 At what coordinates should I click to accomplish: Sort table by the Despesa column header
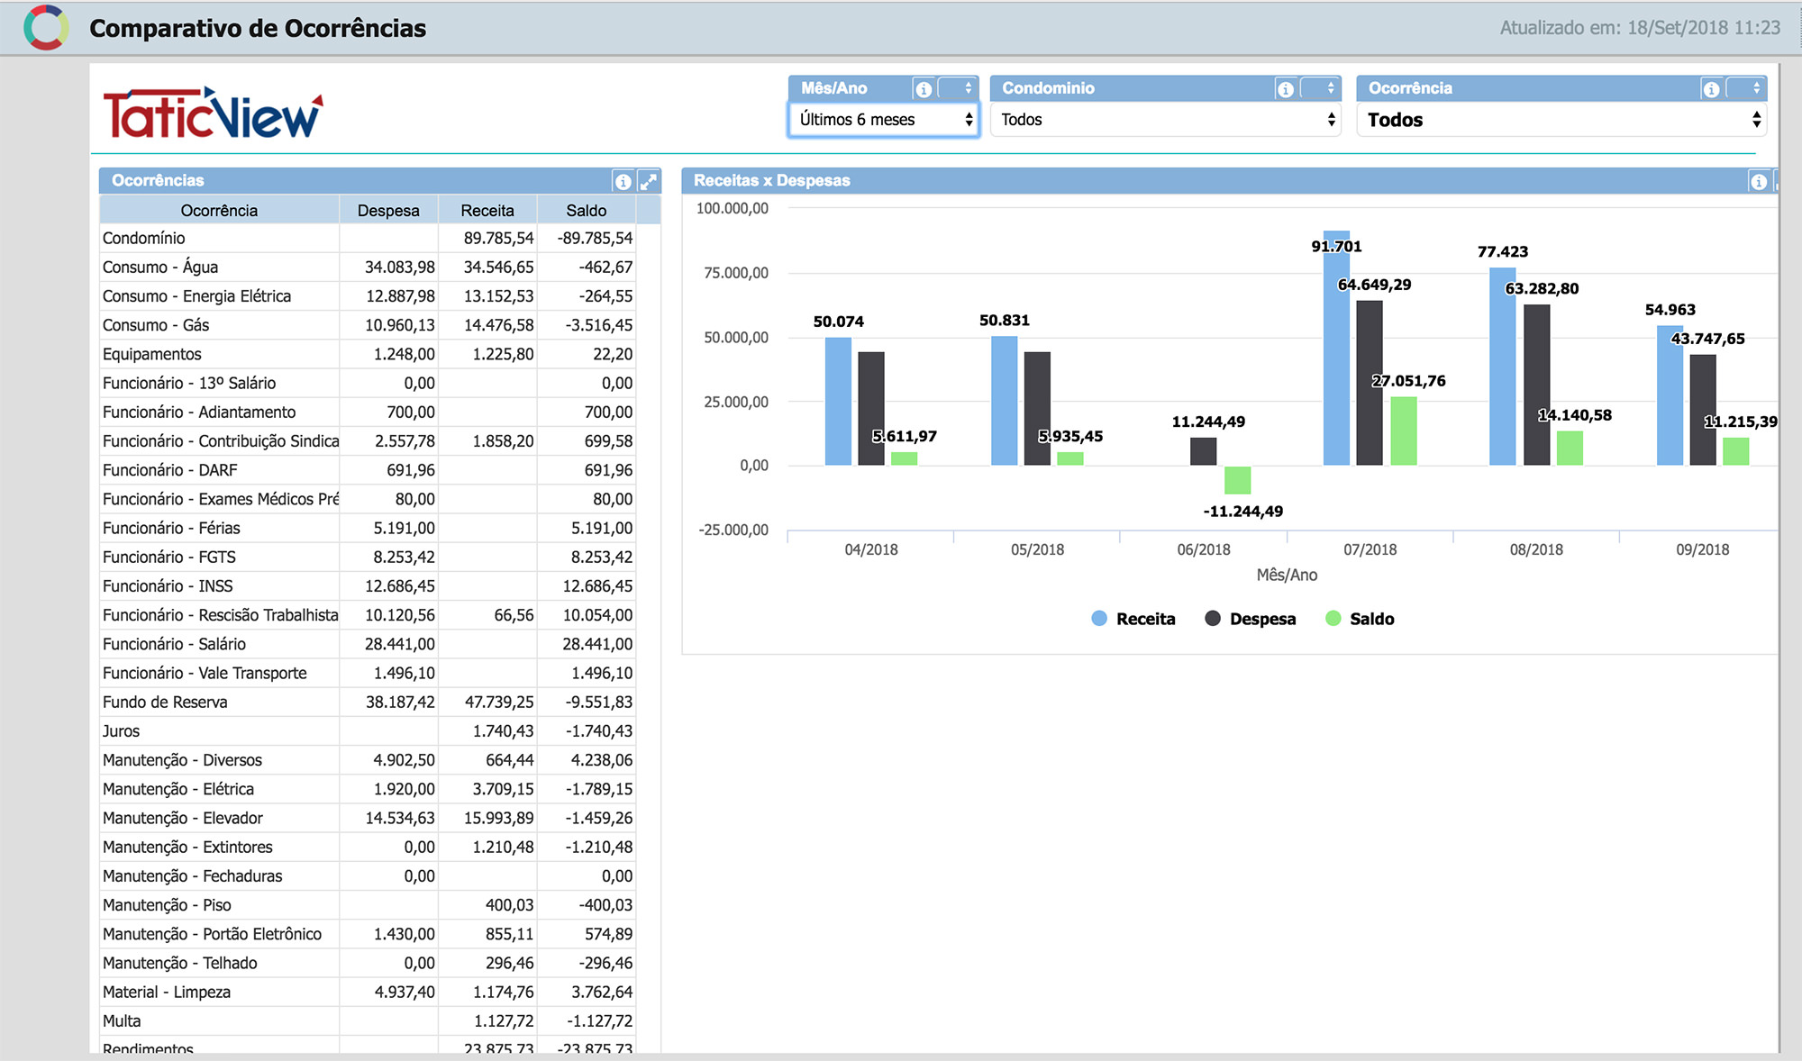click(388, 210)
